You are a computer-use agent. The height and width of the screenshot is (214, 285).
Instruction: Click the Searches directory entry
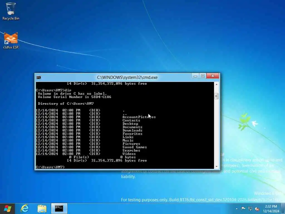point(131,150)
